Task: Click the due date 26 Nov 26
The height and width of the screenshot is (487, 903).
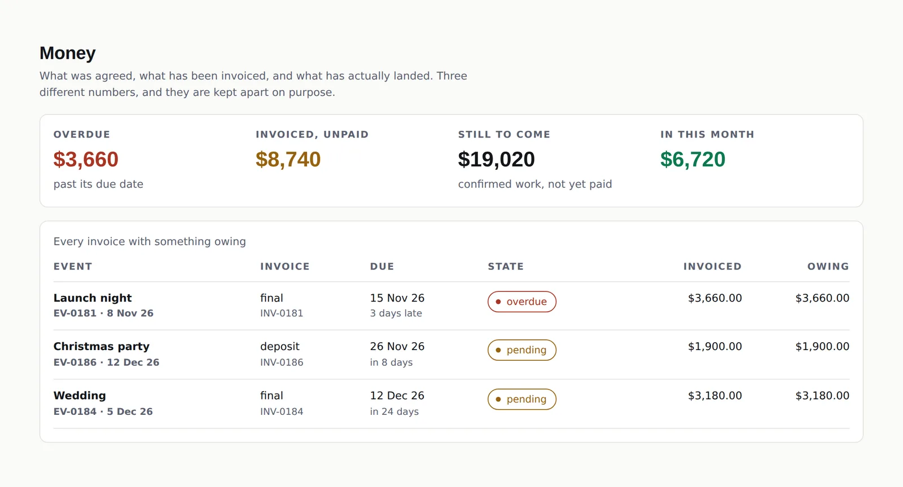Action: point(397,347)
